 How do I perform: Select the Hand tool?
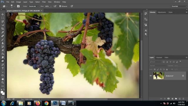tap(3, 79)
